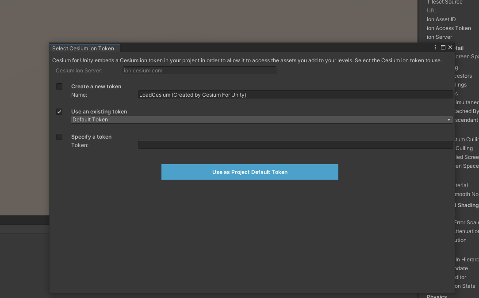Enable the Create a new token checkbox

[x=59, y=87]
